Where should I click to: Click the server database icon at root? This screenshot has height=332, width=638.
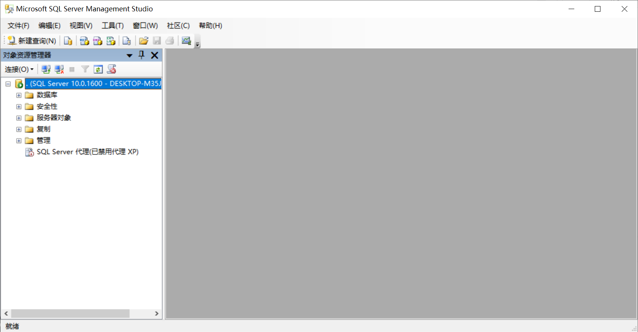click(x=19, y=84)
